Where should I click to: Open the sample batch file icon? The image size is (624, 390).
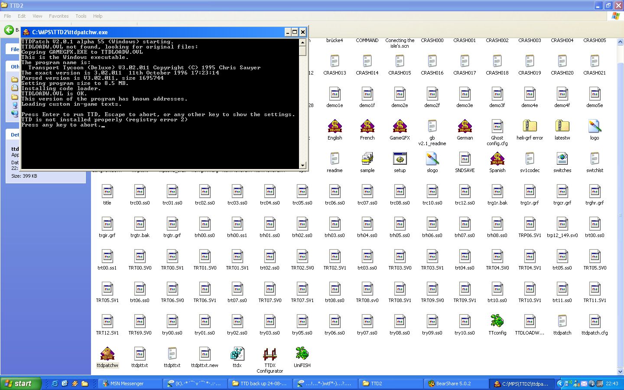click(x=367, y=159)
